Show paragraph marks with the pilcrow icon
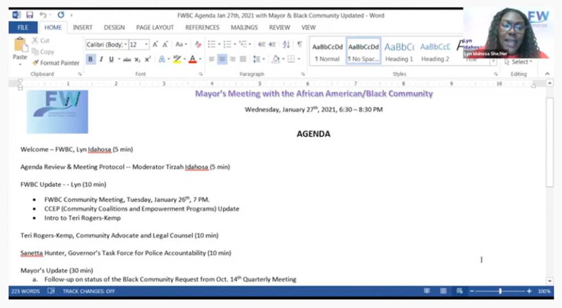Image resolution: width=562 pixels, height=308 pixels. [299, 44]
